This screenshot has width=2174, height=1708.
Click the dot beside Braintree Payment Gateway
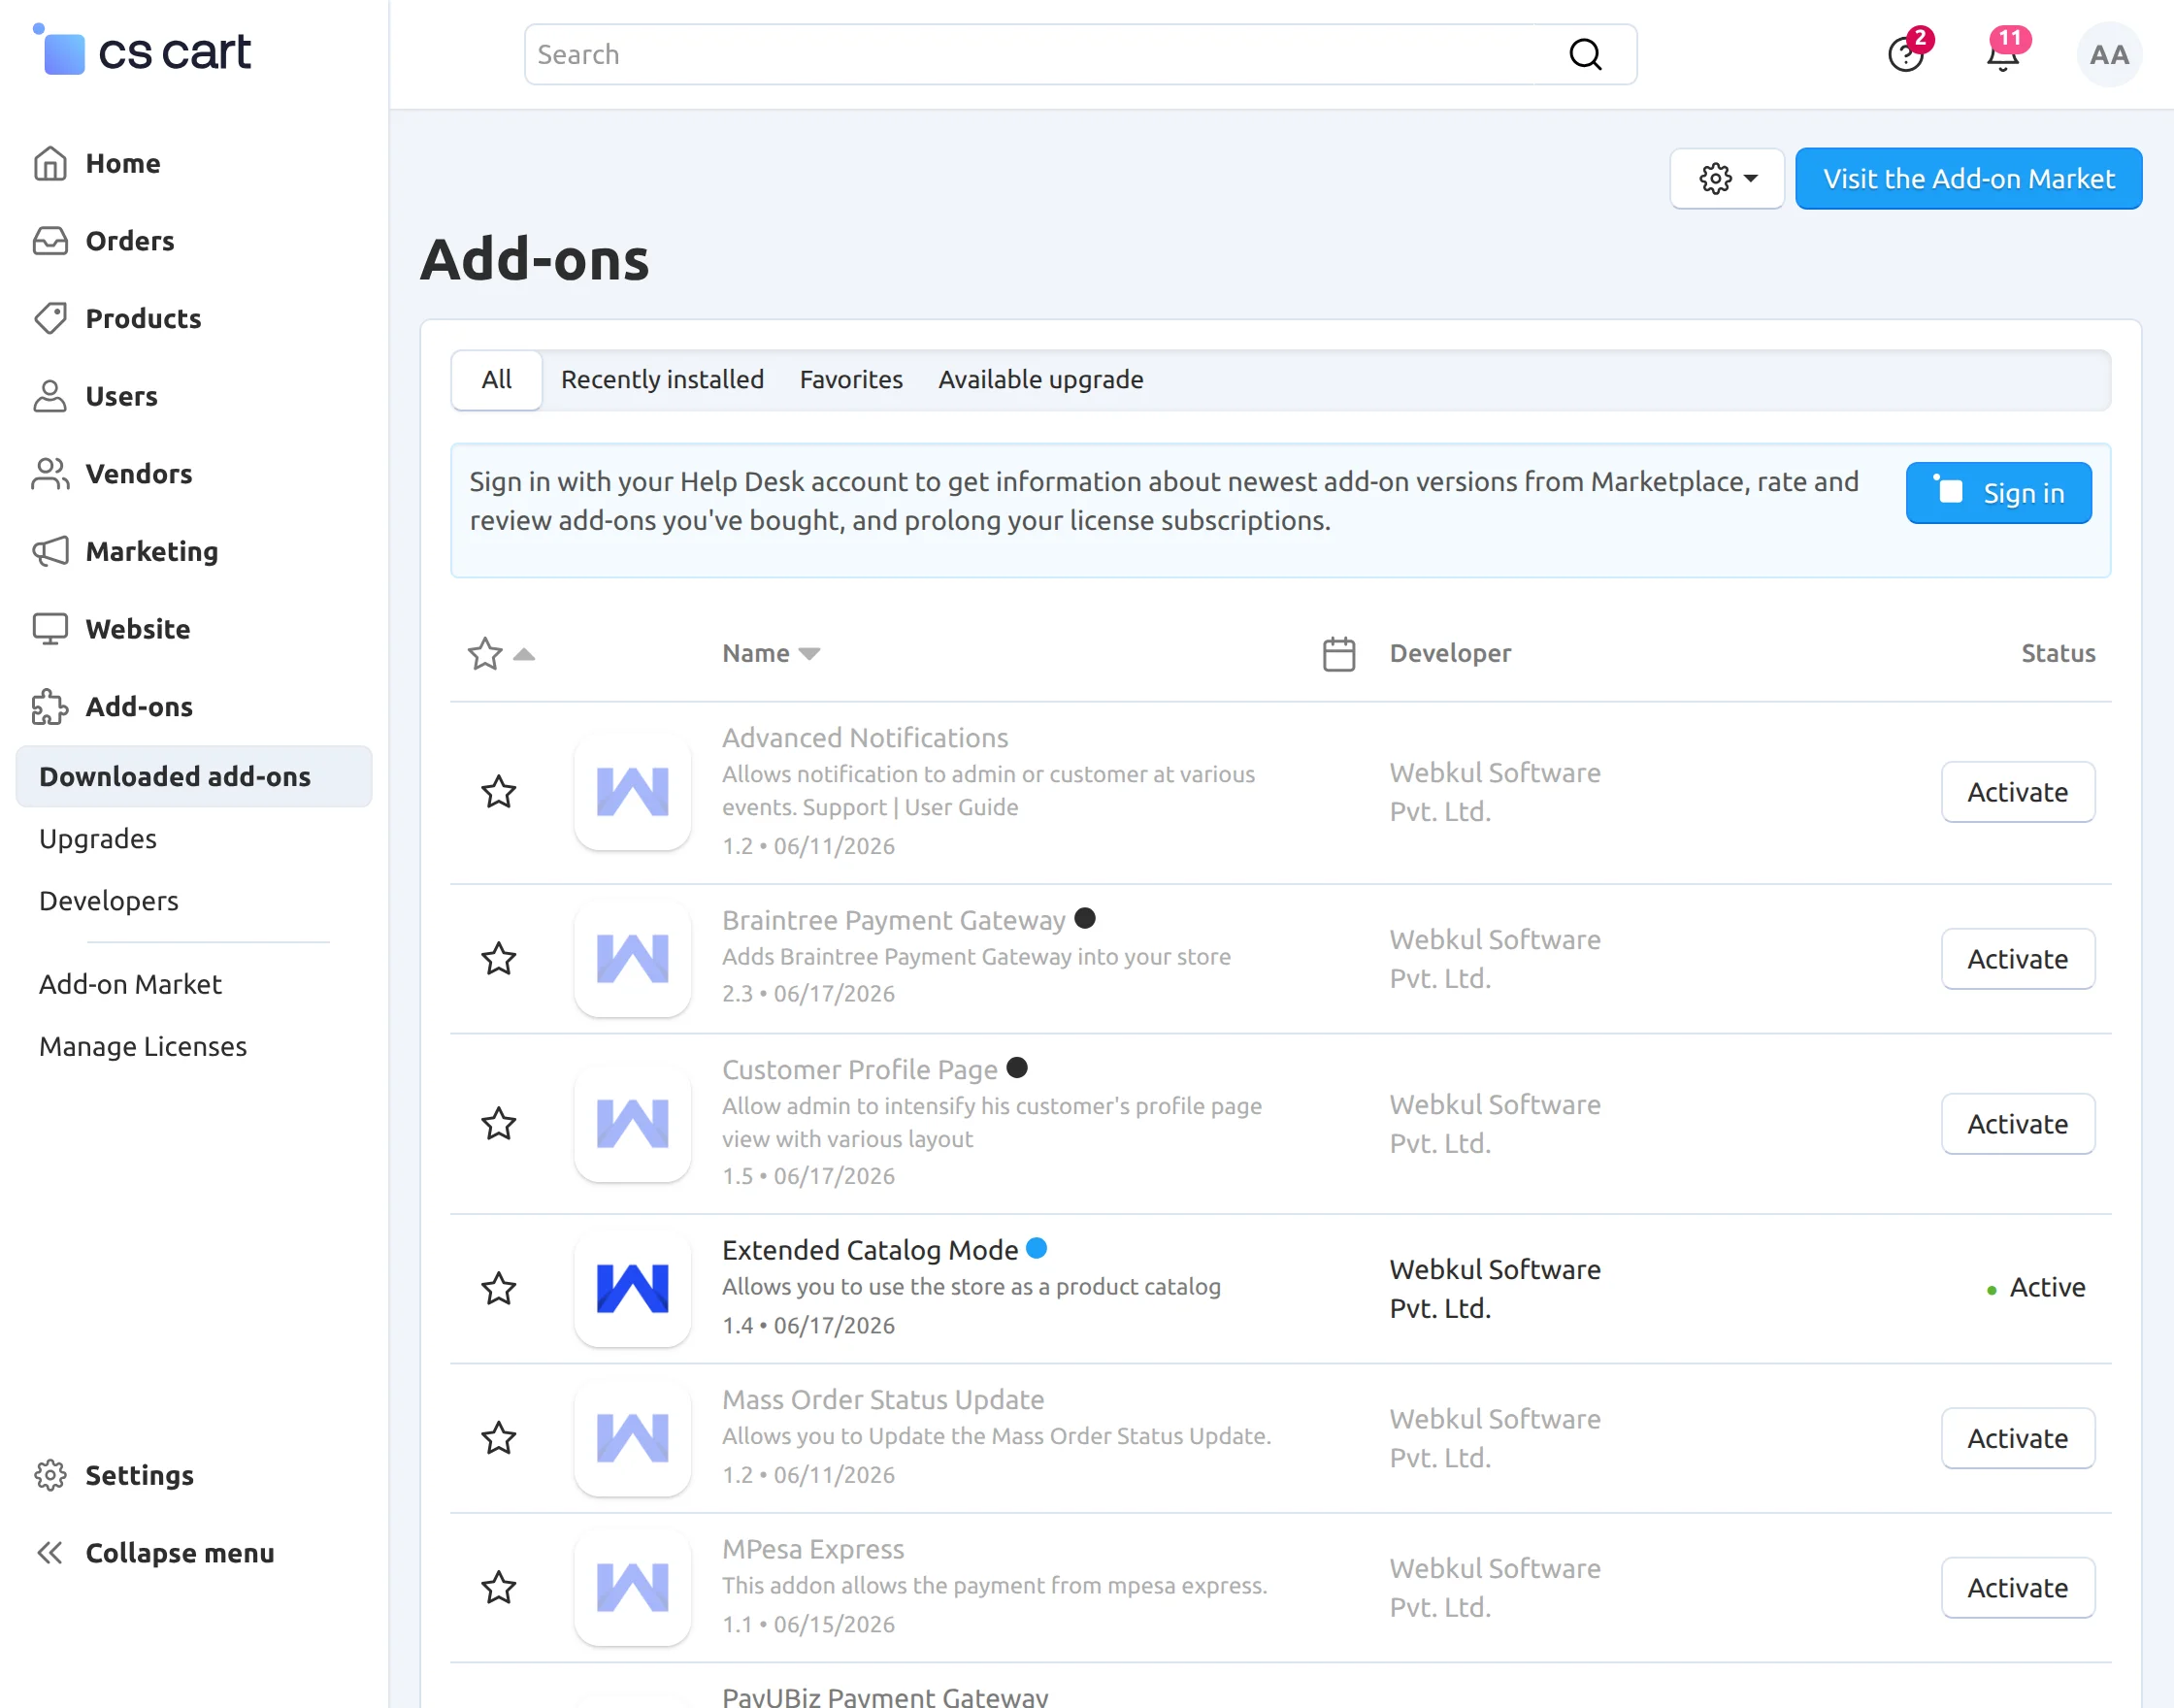coord(1085,918)
